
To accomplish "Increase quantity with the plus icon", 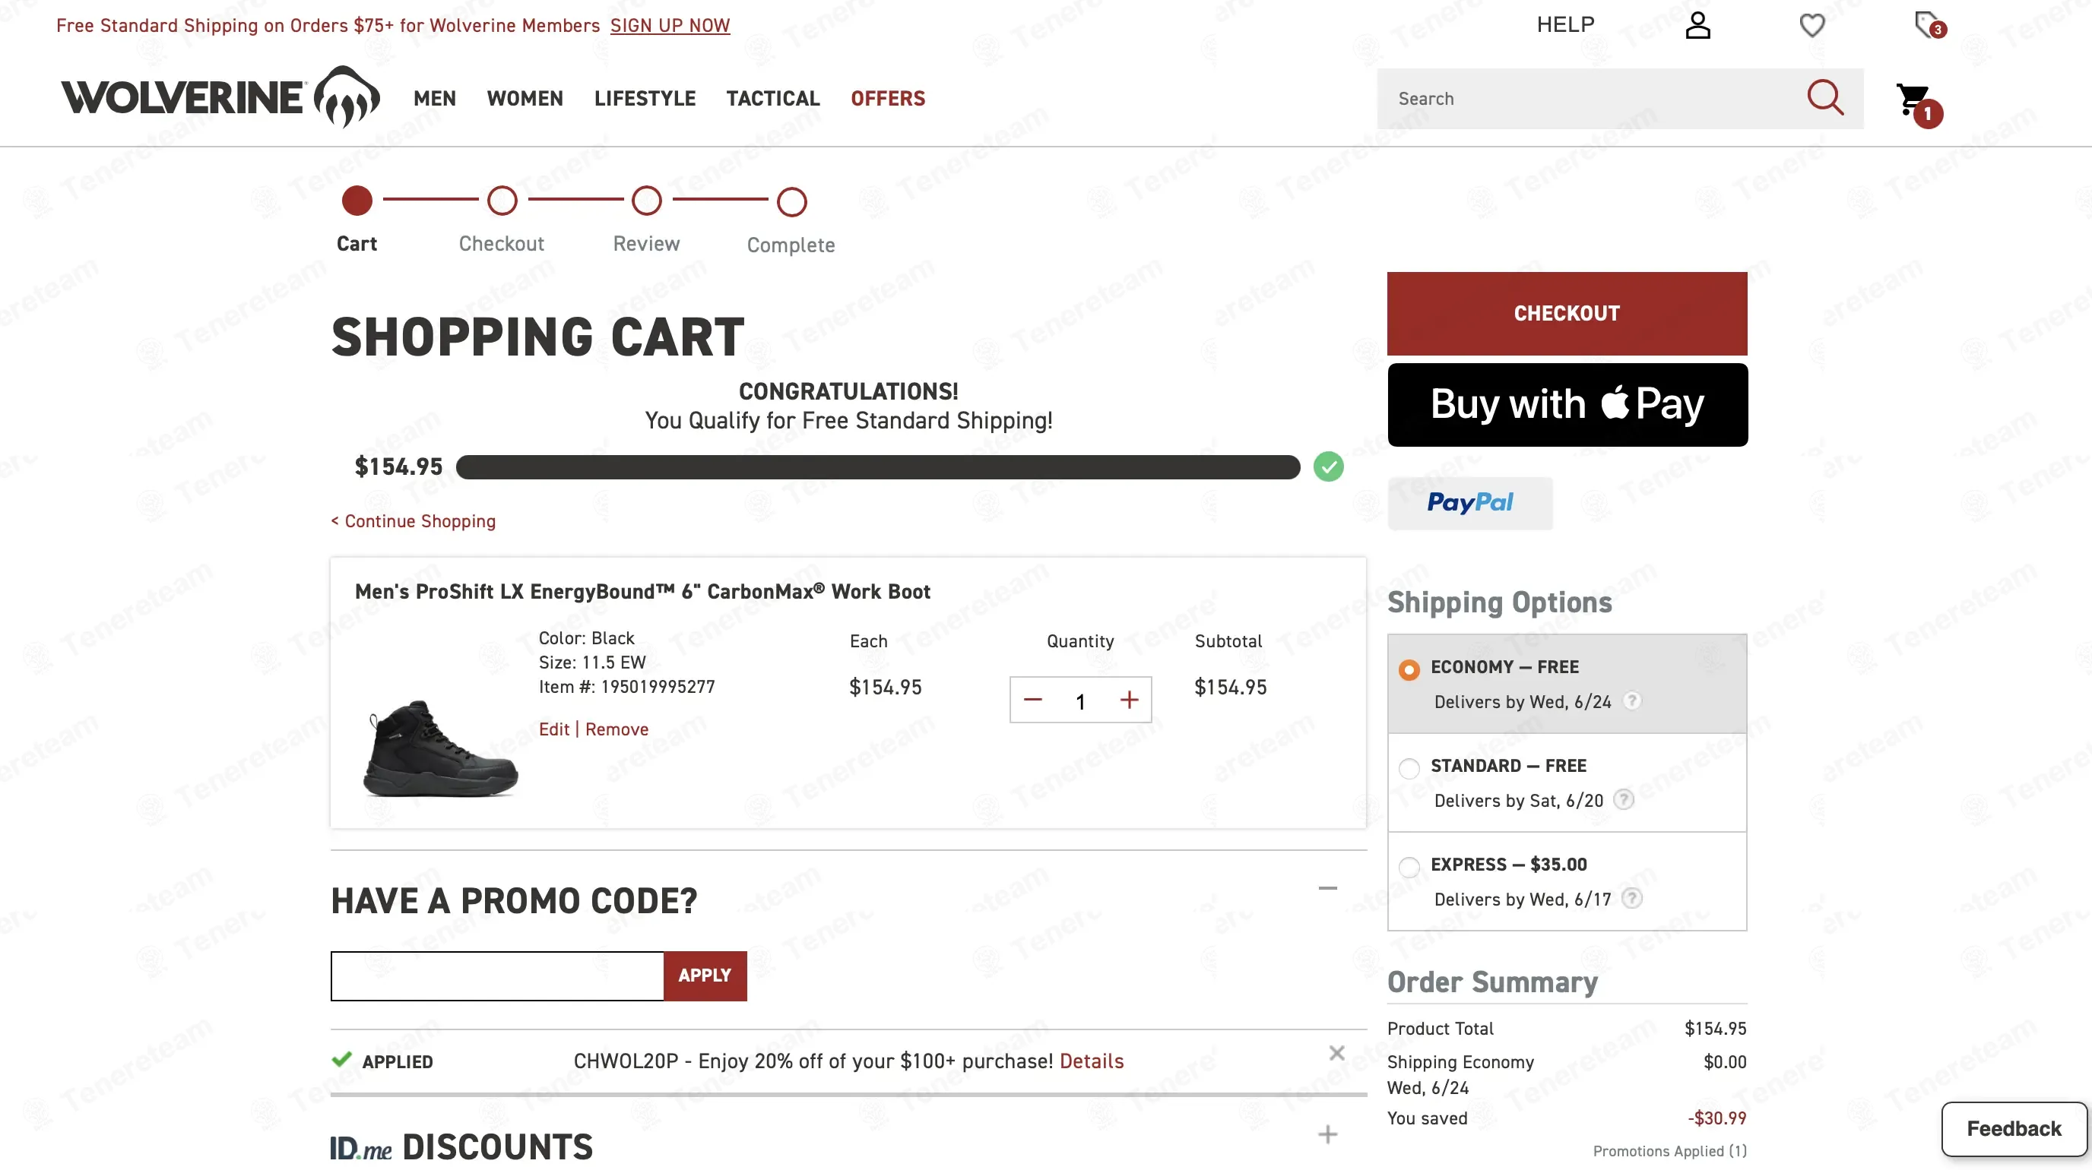I will [x=1129, y=700].
